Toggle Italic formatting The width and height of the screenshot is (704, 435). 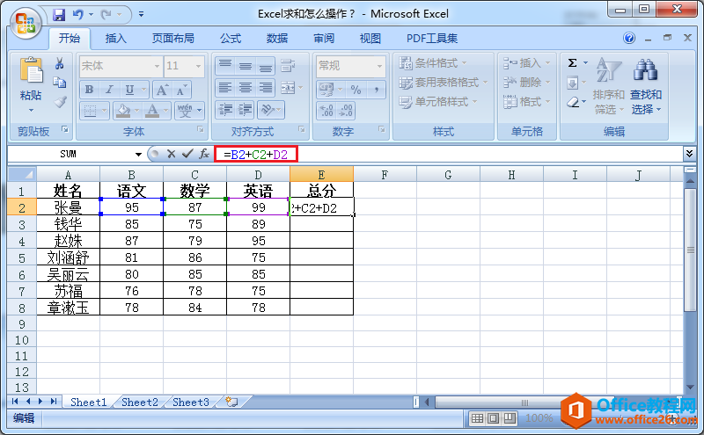pyautogui.click(x=108, y=90)
